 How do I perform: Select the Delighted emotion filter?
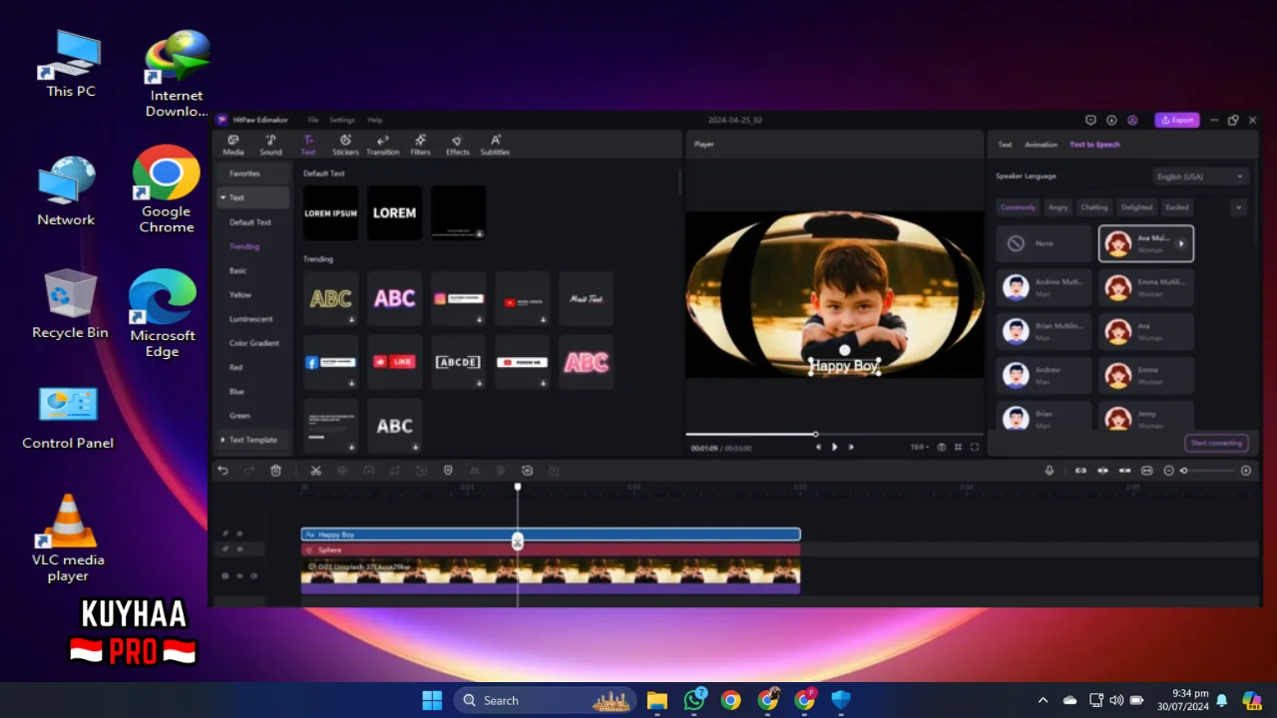(x=1136, y=207)
